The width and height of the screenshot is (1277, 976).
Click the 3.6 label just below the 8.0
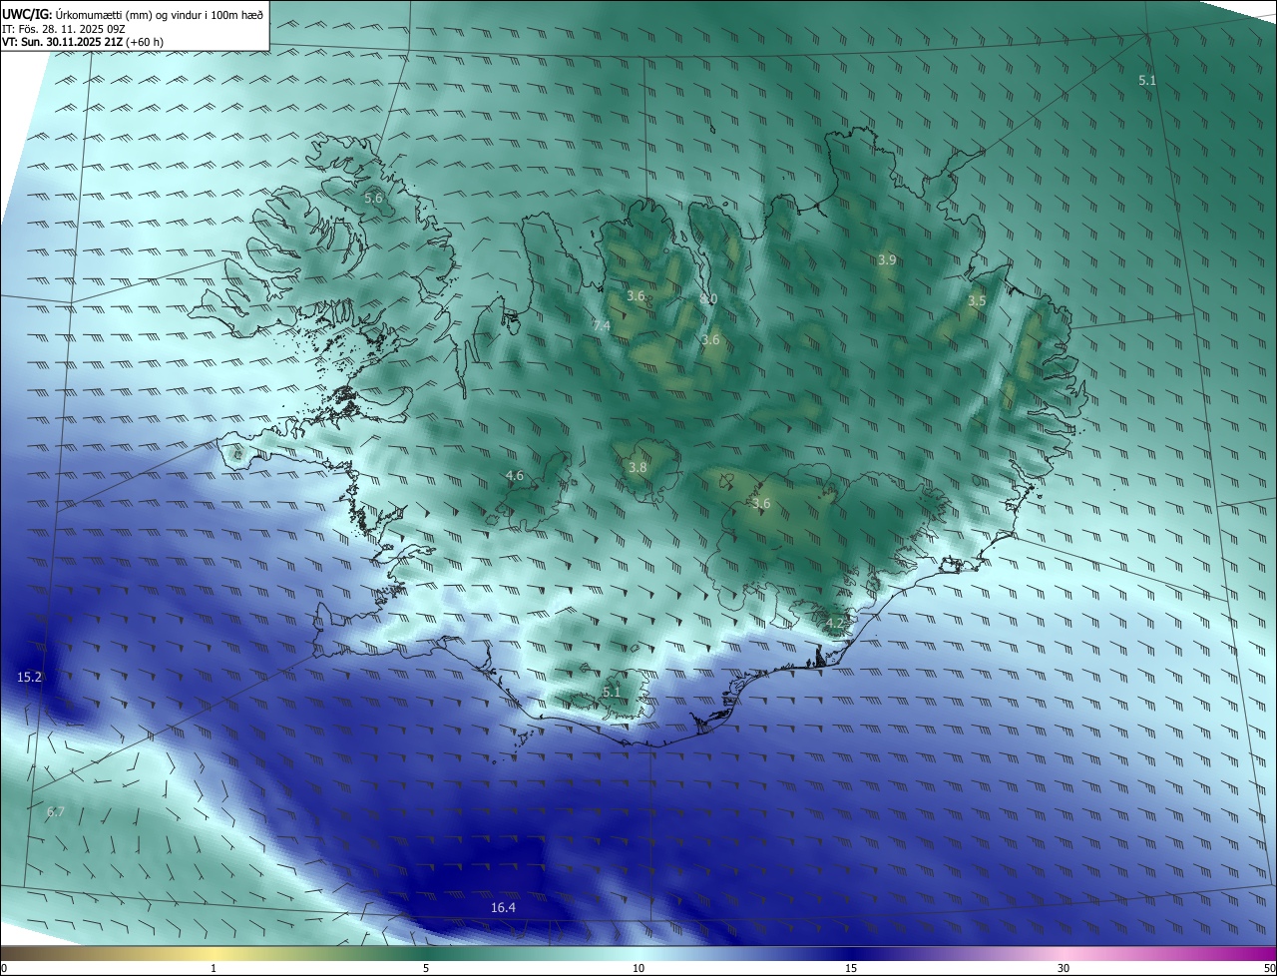(710, 340)
